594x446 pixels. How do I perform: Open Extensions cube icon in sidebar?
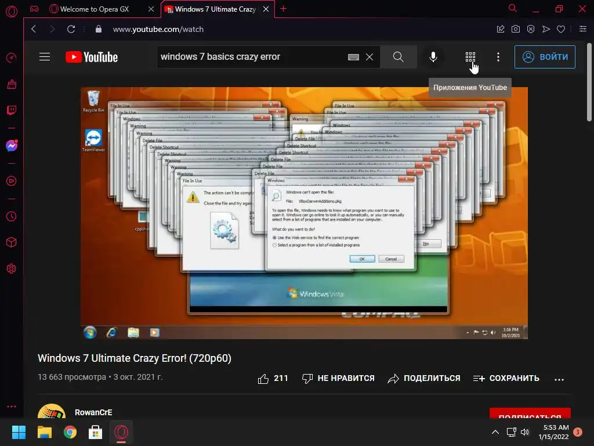coord(12,242)
